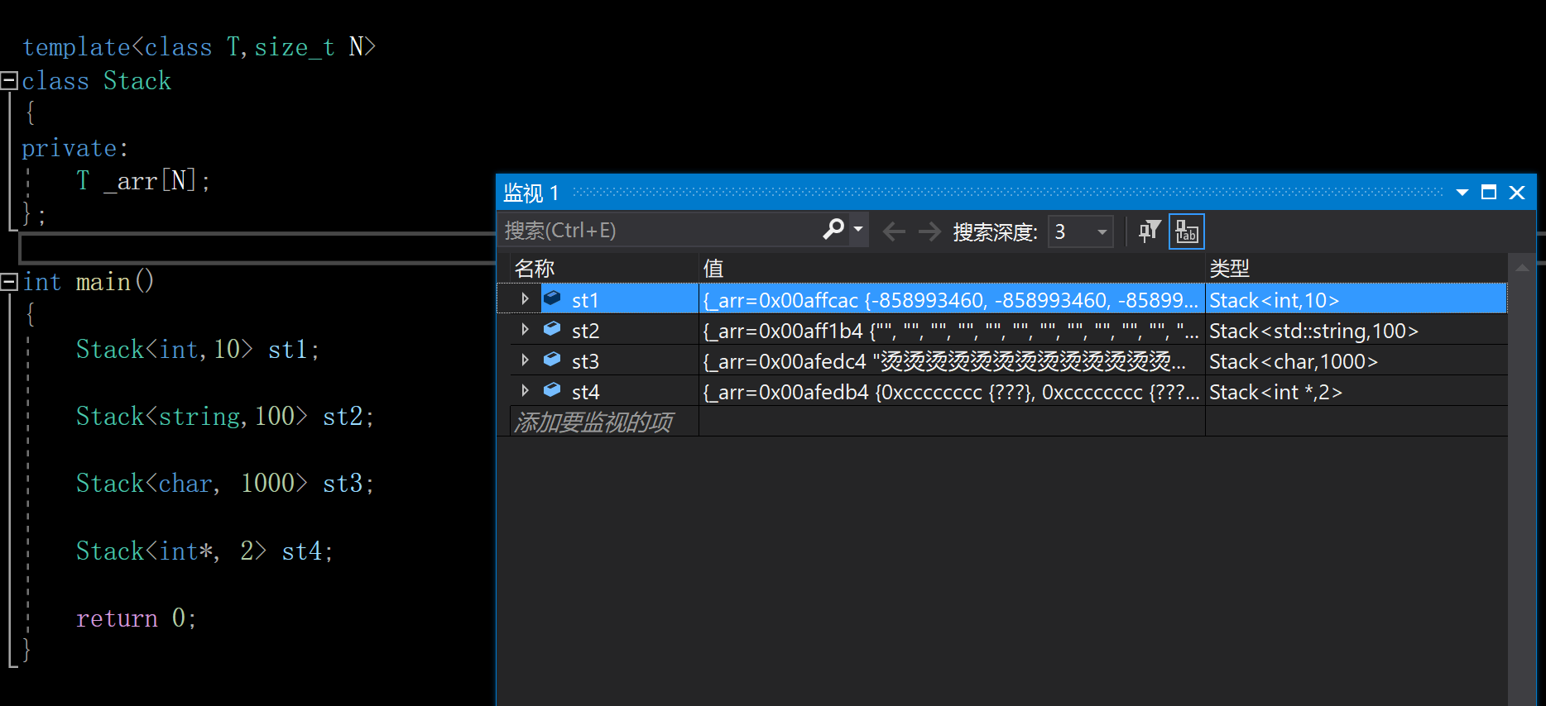
Task: Expand the st2 watch entry
Action: click(x=525, y=330)
